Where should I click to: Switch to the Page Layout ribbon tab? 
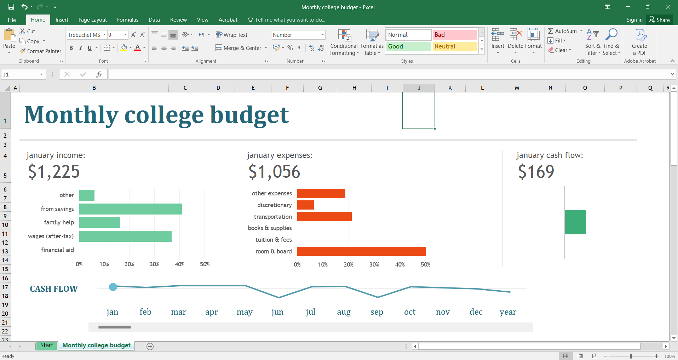92,20
